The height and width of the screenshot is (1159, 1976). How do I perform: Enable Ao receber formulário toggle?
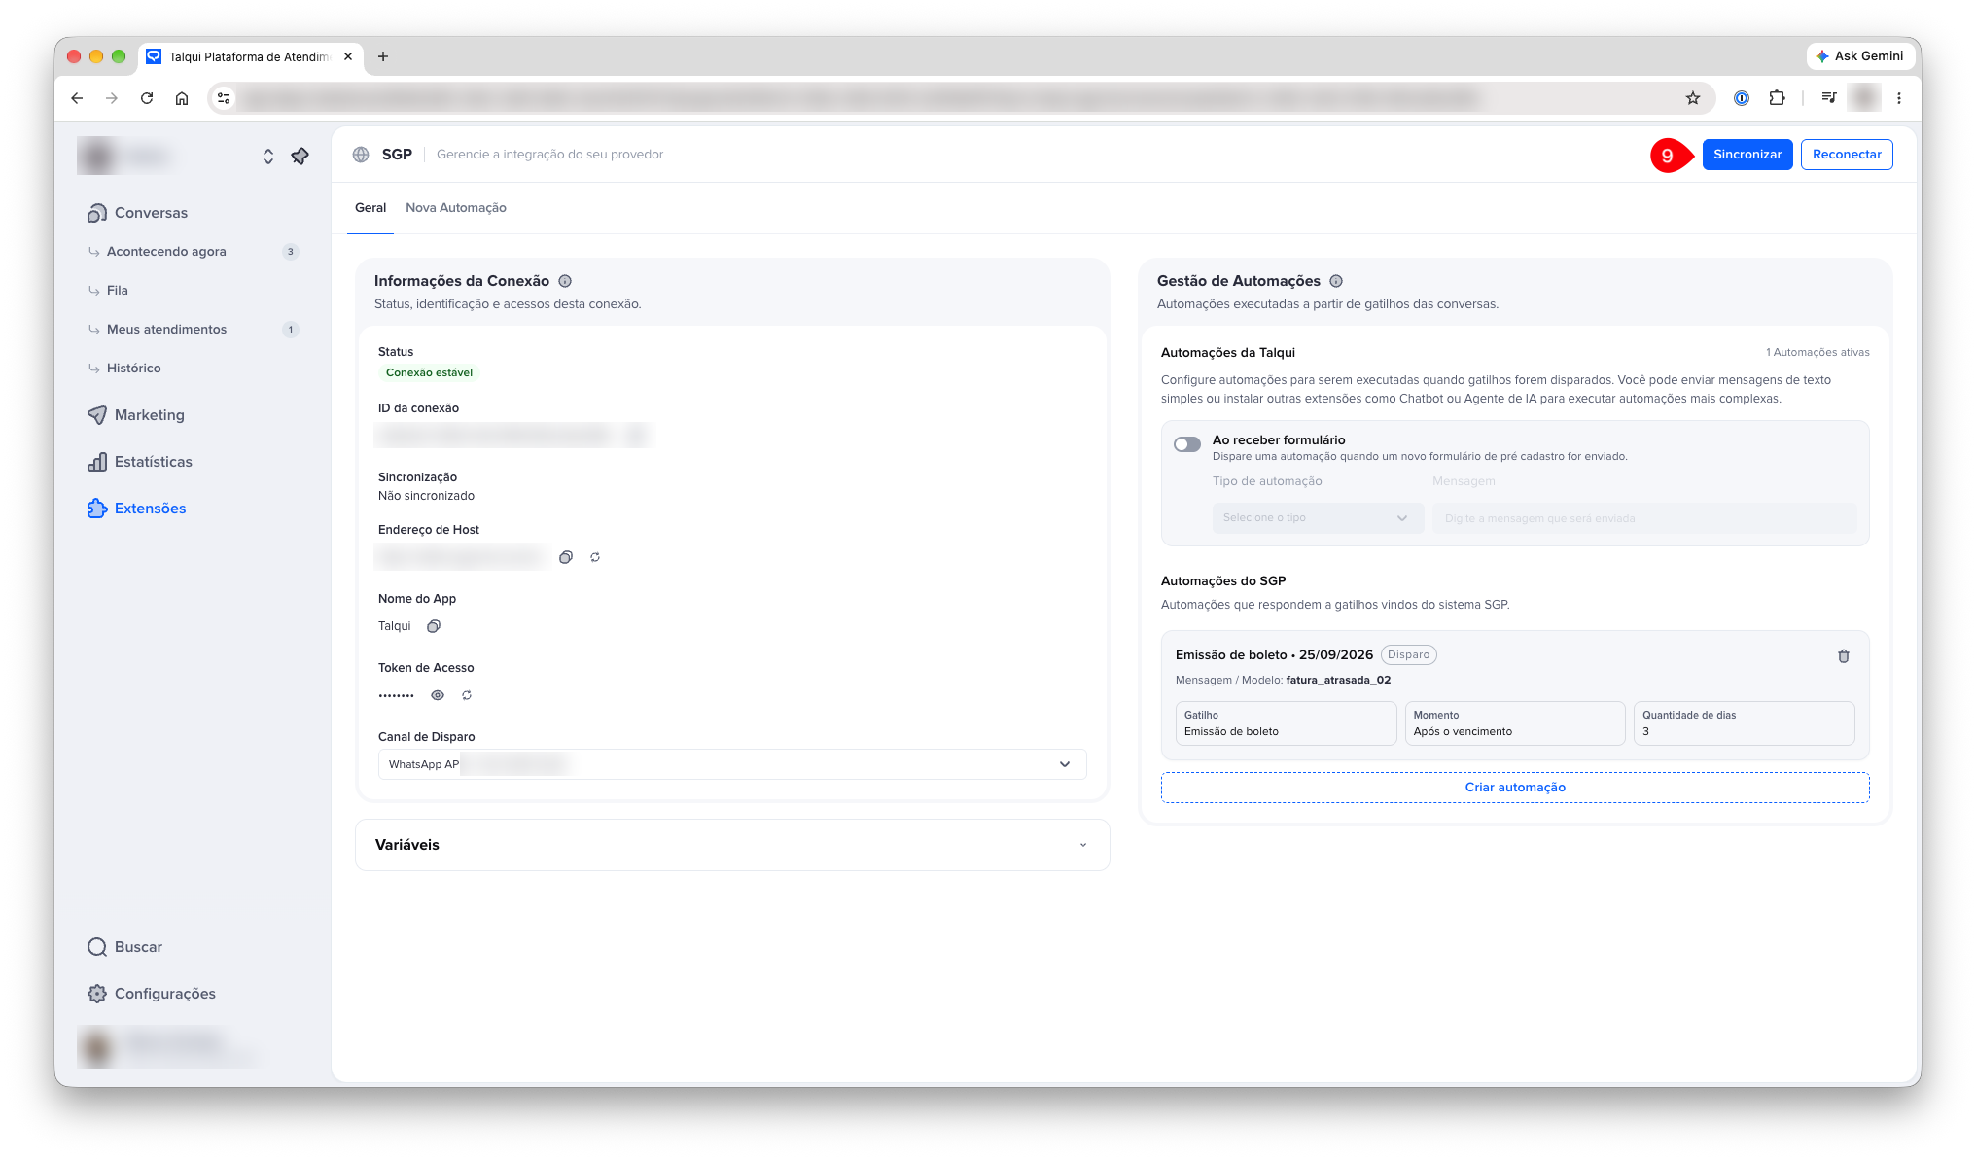tap(1186, 444)
